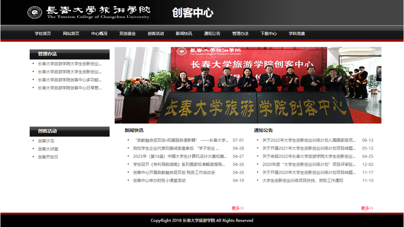Open 通知公告 in the top navigation

[212, 33]
